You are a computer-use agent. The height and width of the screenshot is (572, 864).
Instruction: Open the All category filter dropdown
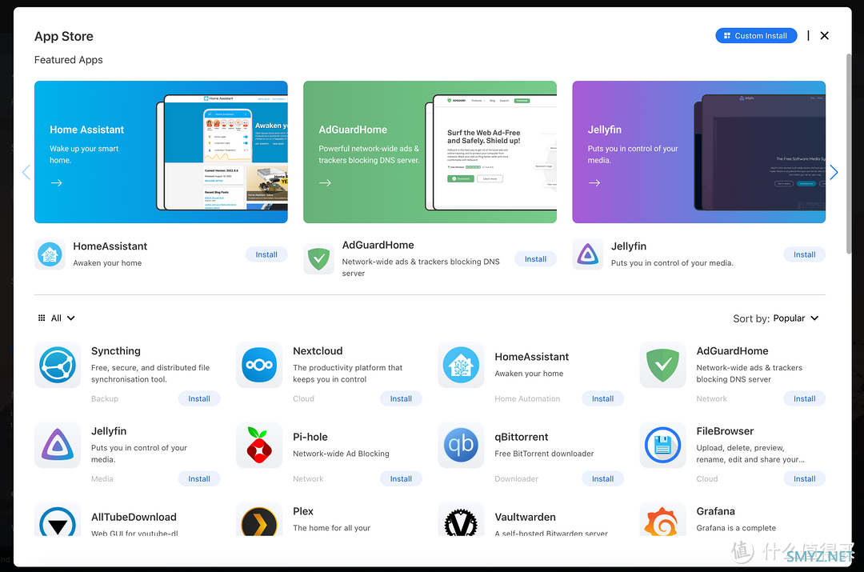pyautogui.click(x=56, y=318)
